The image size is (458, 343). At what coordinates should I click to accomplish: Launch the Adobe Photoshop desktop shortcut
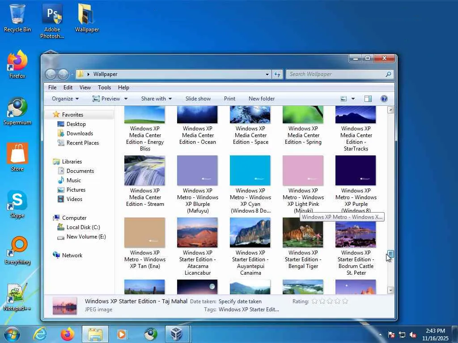coord(52,21)
